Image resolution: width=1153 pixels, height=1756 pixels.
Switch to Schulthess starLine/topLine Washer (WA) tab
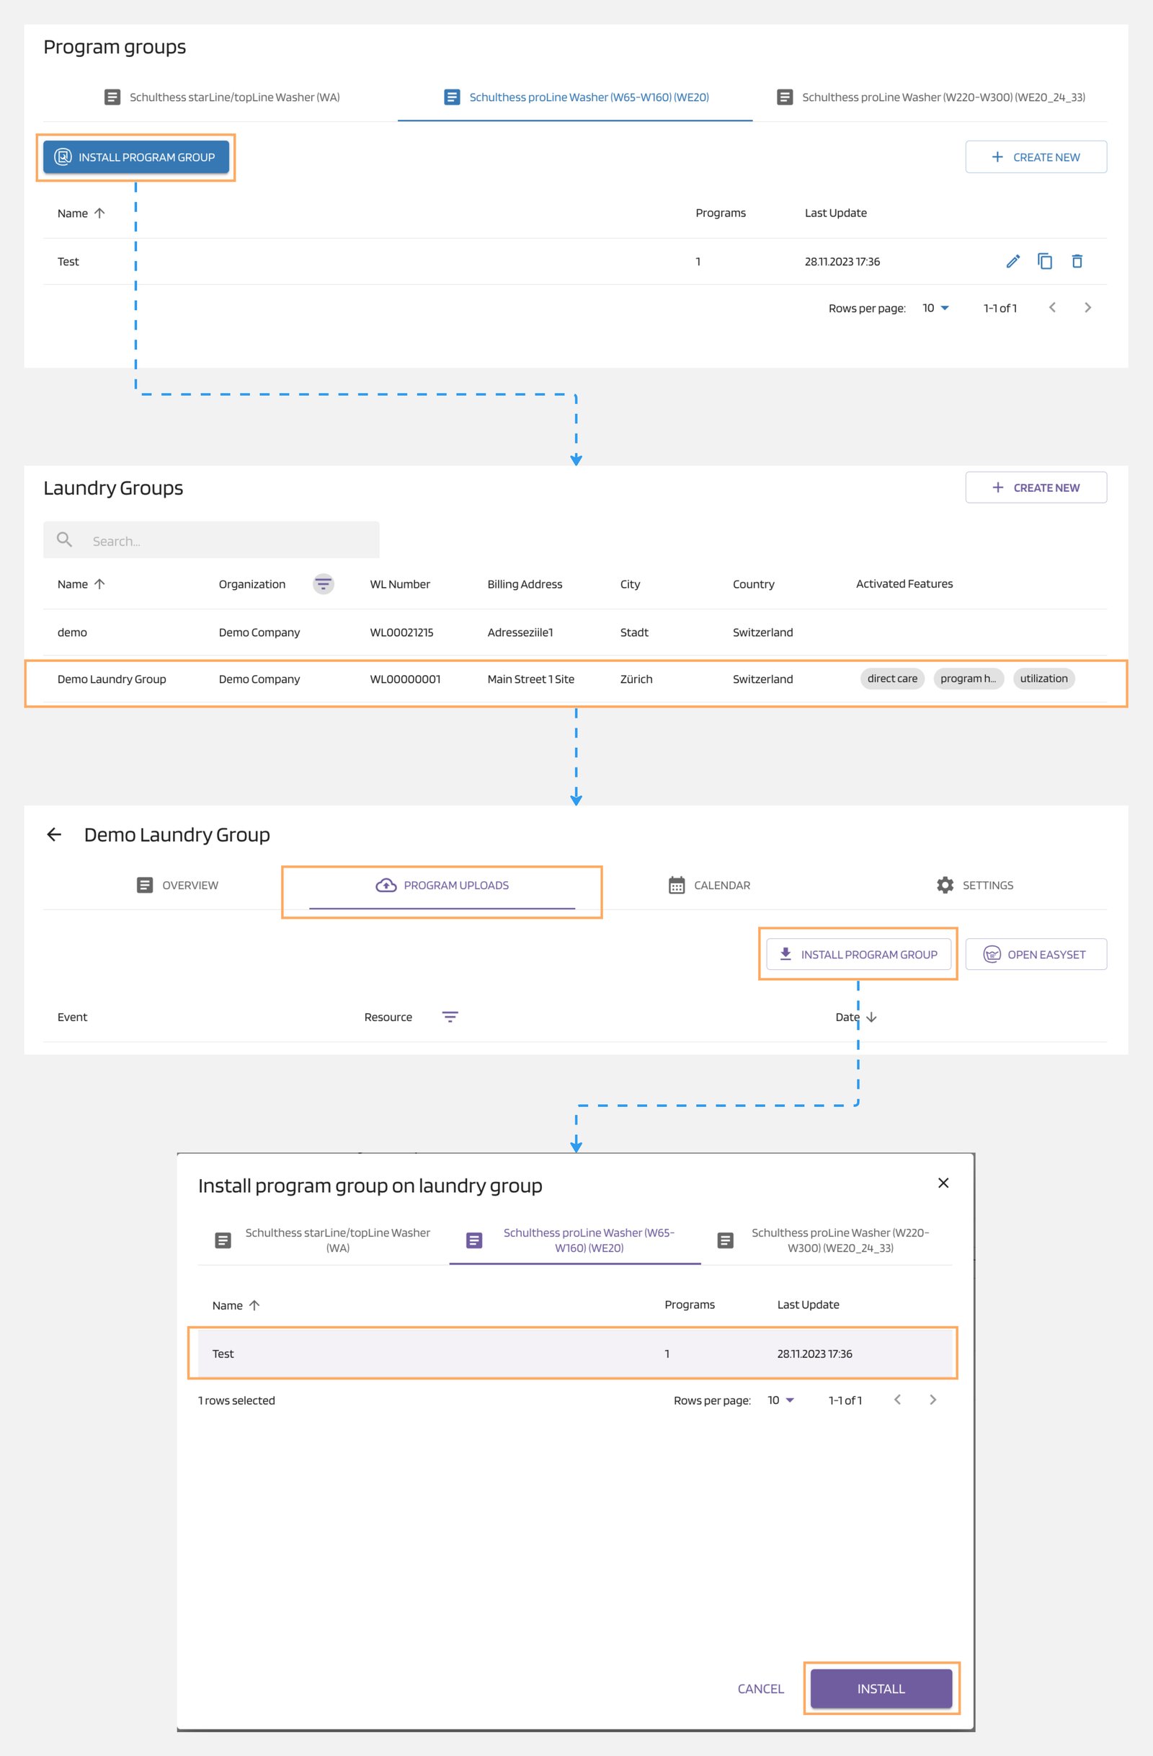222,97
